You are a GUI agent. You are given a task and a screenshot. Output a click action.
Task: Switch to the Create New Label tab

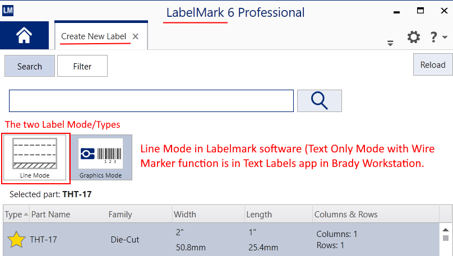click(94, 36)
